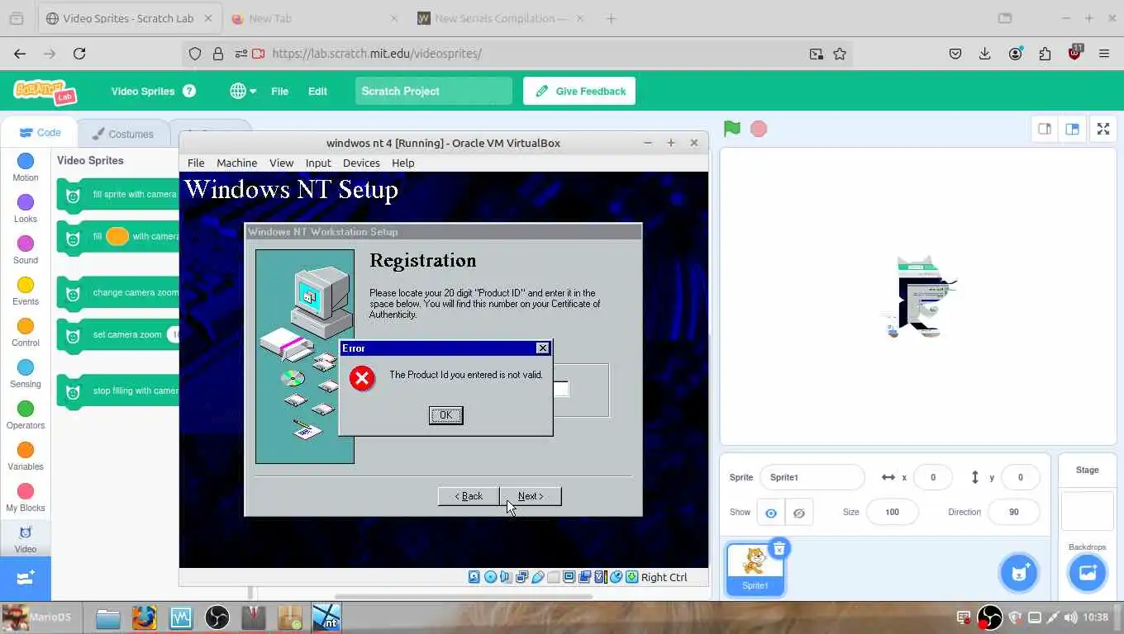Select the Sensing block category
This screenshot has width=1124, height=634.
[26, 373]
